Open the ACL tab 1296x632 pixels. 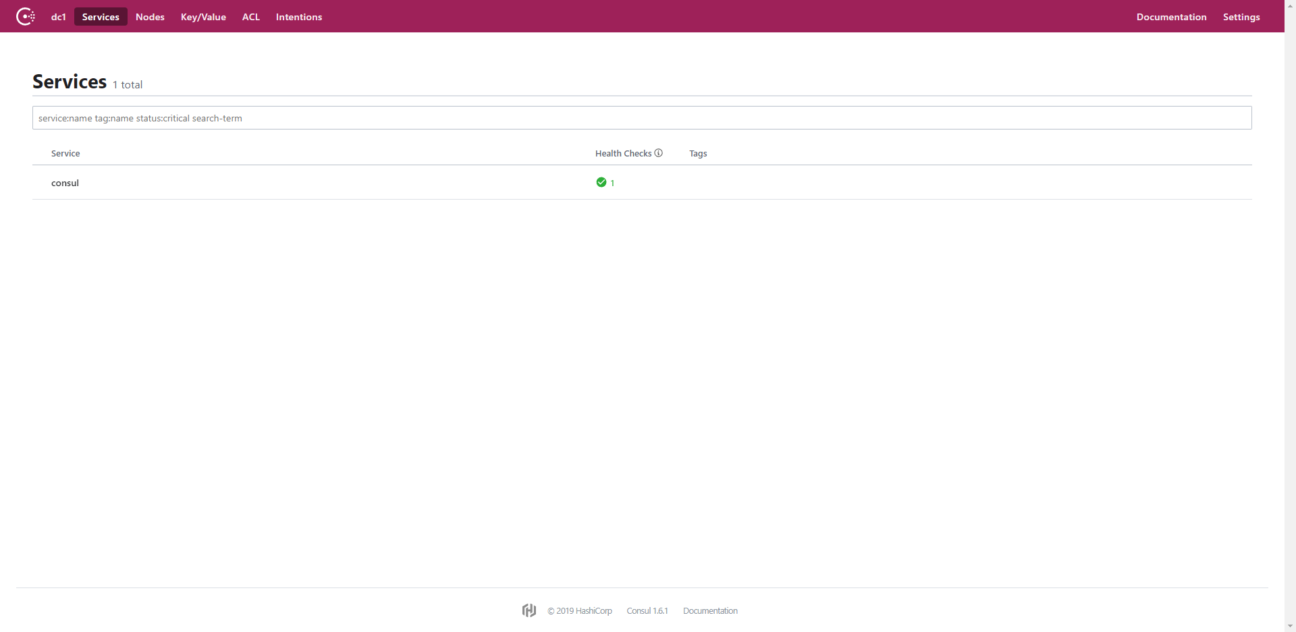click(251, 17)
